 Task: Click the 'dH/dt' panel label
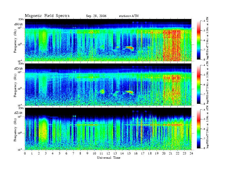click(x=18, y=24)
